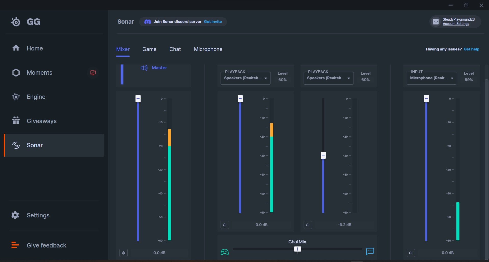
Task: Click the Master volume slider handle
Action: pyautogui.click(x=138, y=99)
